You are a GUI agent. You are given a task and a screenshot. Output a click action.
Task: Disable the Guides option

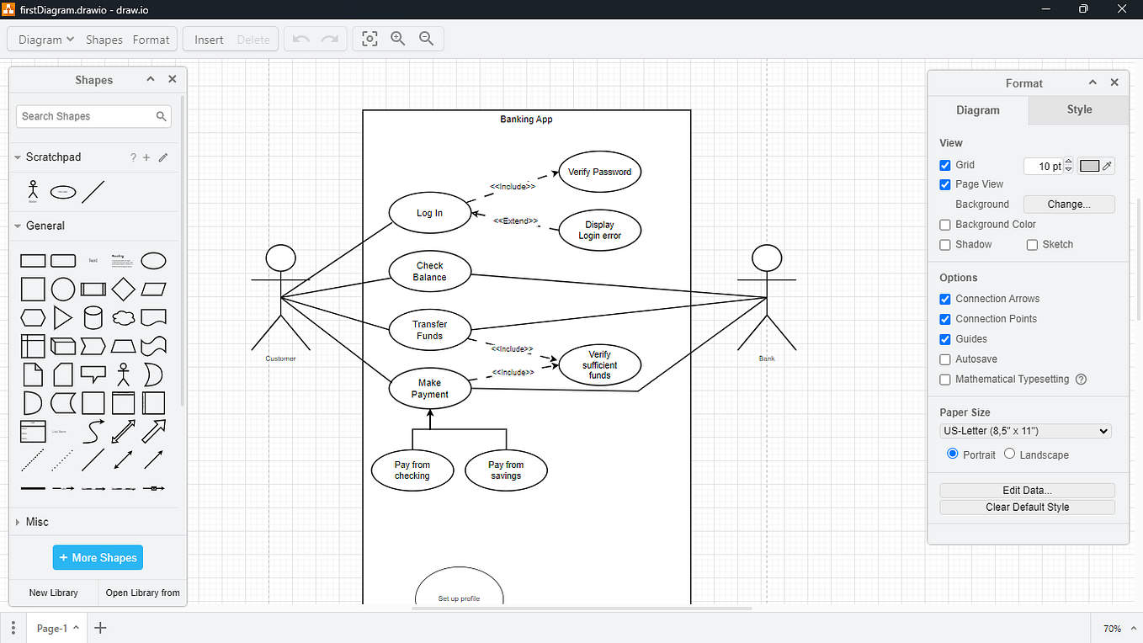[x=944, y=338]
